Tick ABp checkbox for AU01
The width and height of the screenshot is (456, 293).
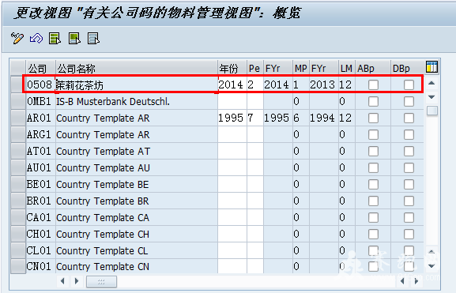click(x=373, y=167)
